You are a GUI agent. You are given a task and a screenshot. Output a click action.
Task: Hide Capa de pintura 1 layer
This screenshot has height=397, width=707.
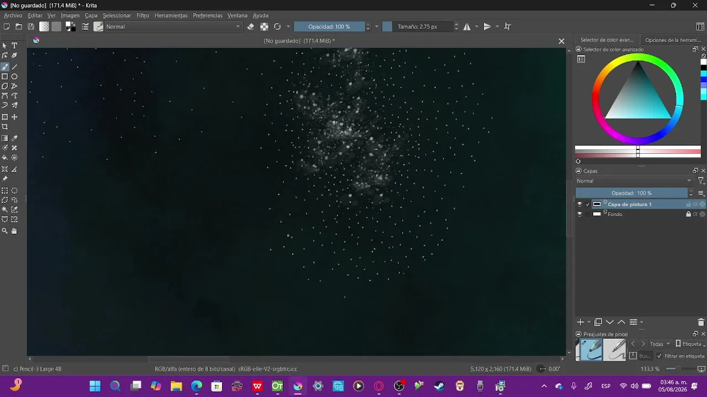[x=579, y=205]
